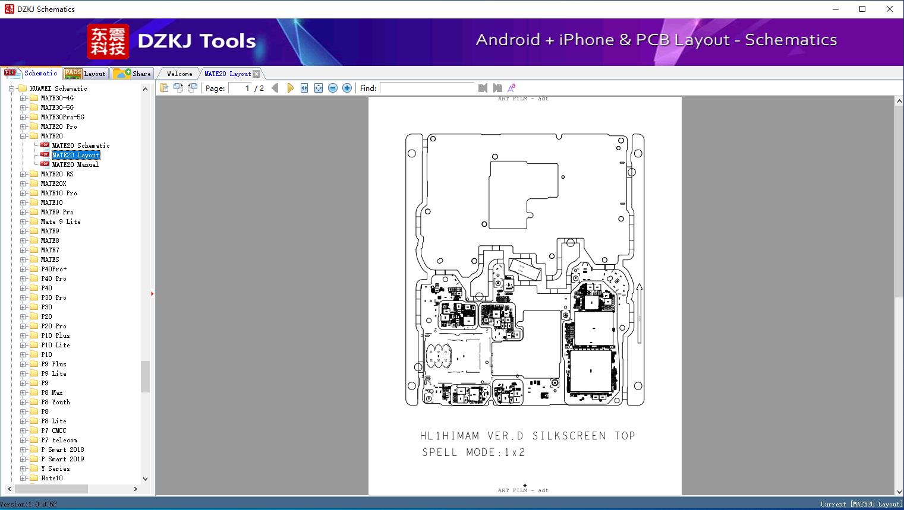Click the Version:1.0.0.52 status text
This screenshot has height=510, width=904.
pos(29,504)
